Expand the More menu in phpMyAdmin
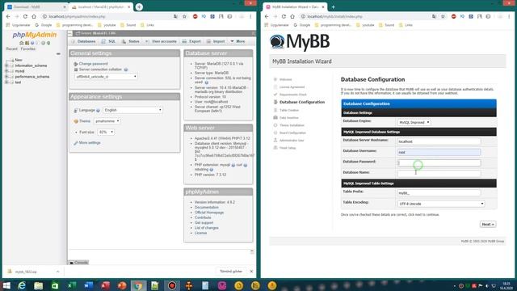The width and height of the screenshot is (517, 291). tap(237, 41)
